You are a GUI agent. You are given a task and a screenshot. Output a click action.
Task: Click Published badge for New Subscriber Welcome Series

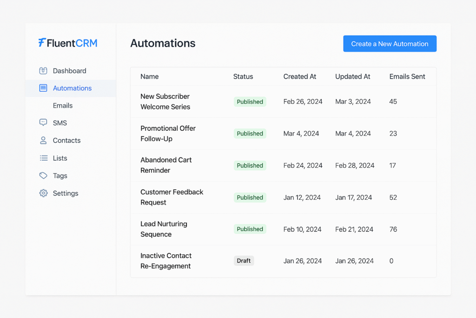pyautogui.click(x=250, y=101)
